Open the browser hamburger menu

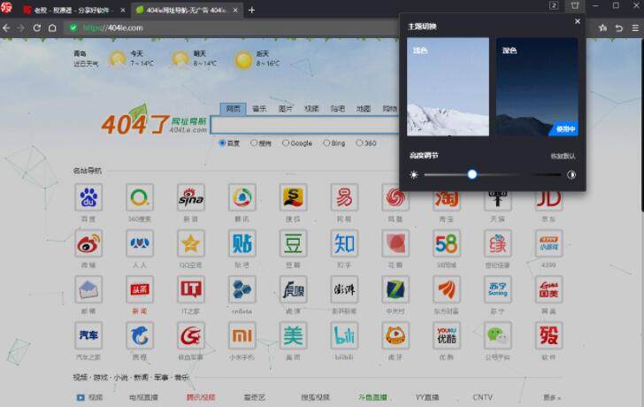(x=635, y=28)
